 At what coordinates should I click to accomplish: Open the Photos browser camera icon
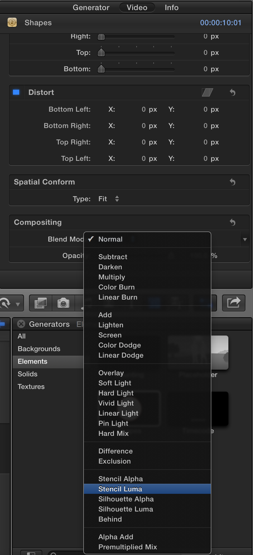pyautogui.click(x=63, y=303)
